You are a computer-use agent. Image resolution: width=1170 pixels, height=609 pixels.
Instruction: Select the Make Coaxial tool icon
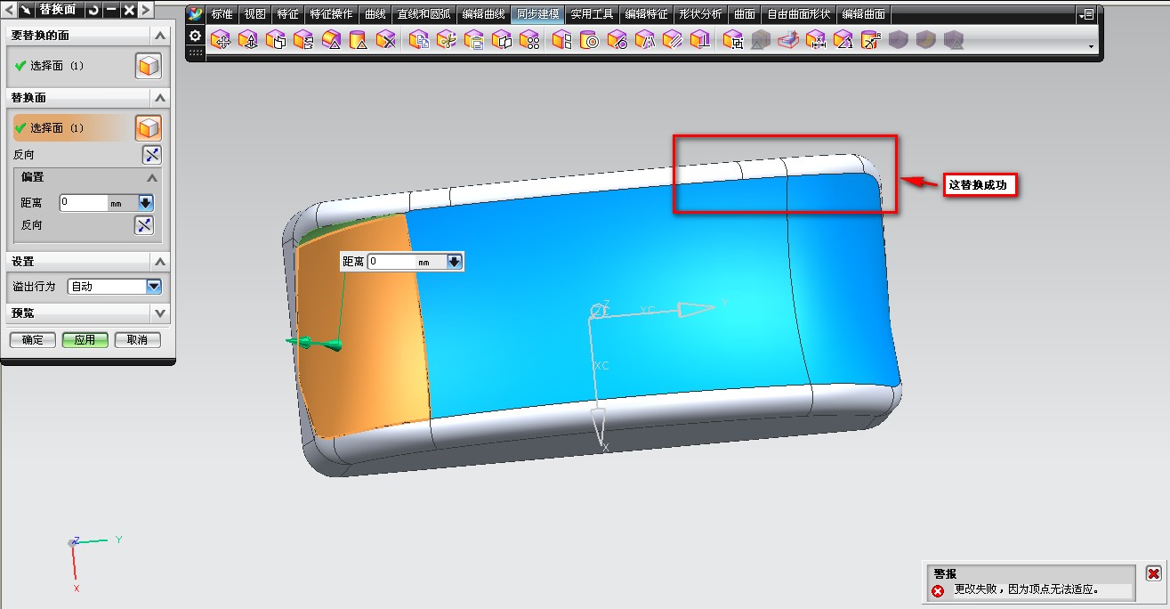tap(589, 39)
